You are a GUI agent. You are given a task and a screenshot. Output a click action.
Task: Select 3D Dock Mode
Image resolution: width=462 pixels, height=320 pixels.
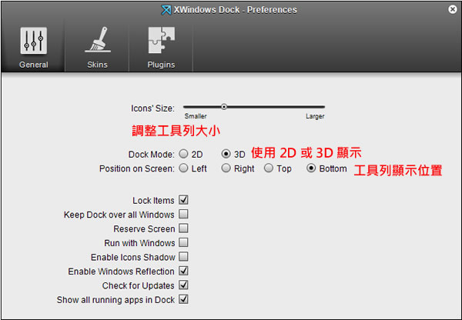(226, 154)
